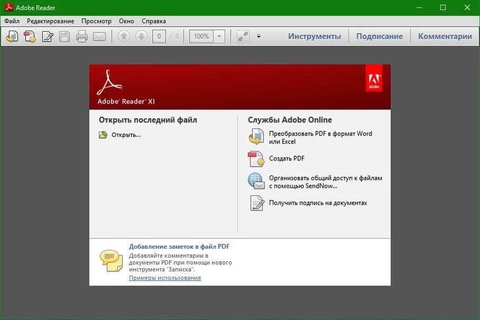Click the email envelope toolbar icon

tap(99, 36)
